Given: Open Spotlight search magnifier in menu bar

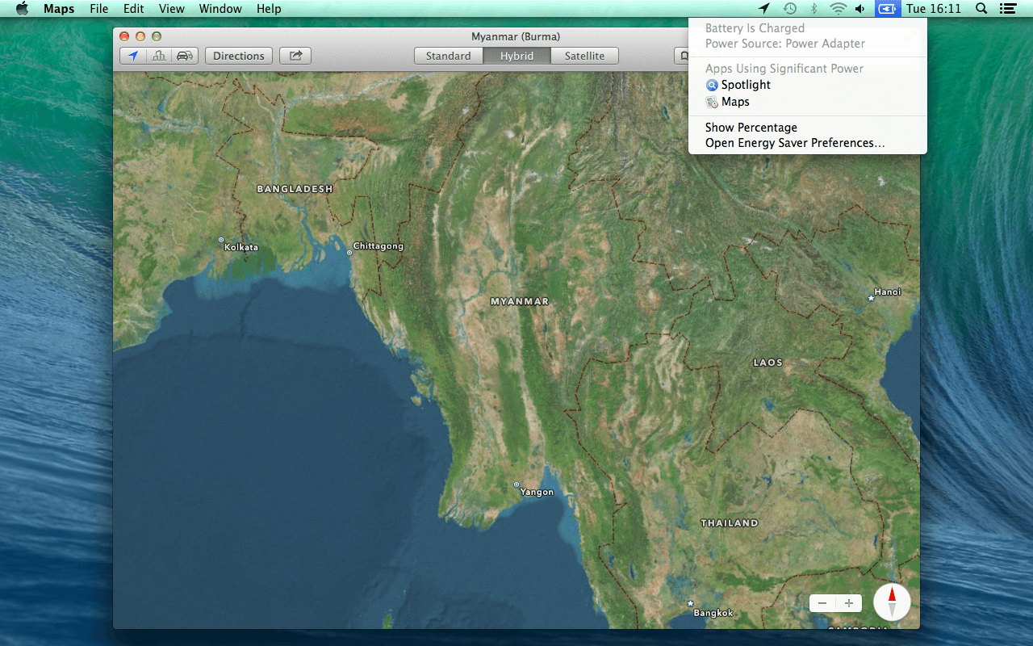Looking at the screenshot, I should 981,9.
